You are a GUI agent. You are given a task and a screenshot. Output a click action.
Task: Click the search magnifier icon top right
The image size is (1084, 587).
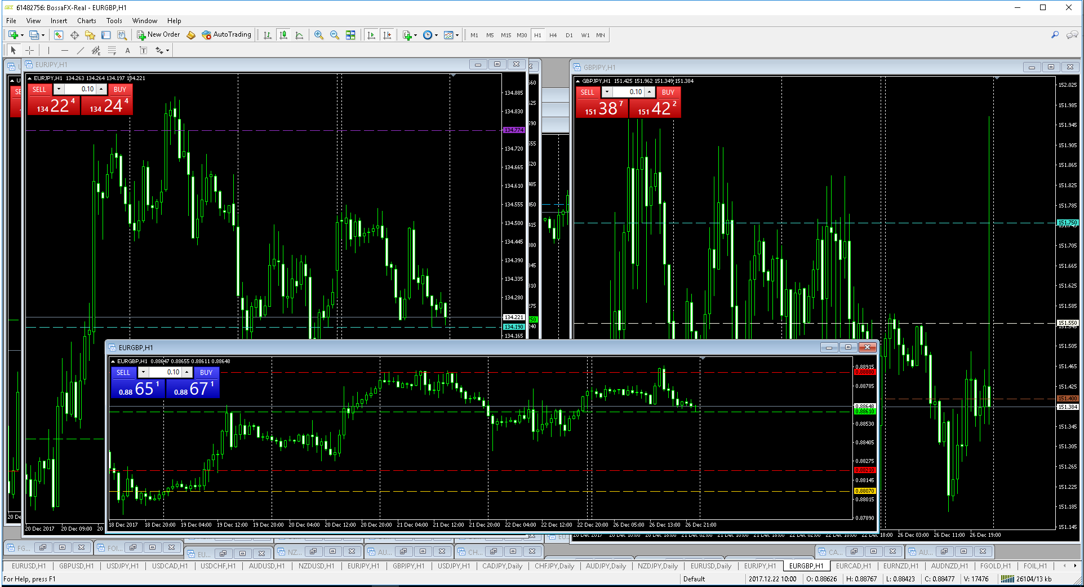point(1055,35)
